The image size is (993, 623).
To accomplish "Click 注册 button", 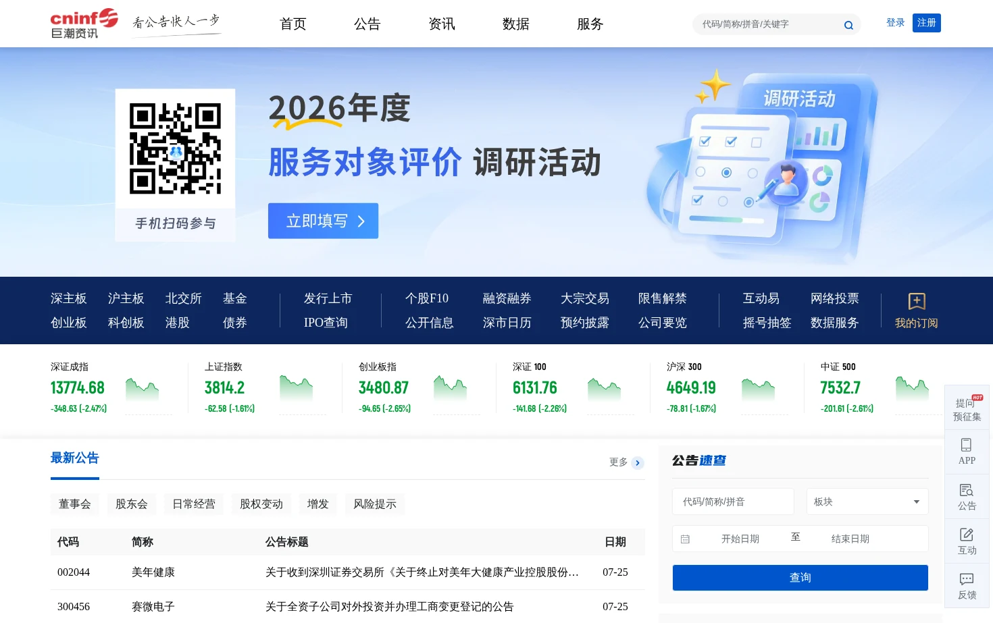I will pos(927,23).
